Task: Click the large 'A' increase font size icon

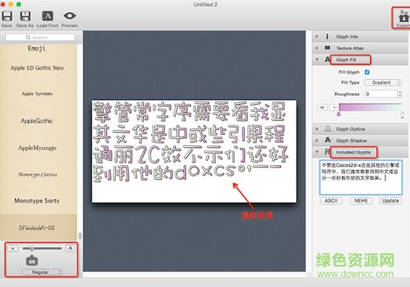Action: click(70, 248)
